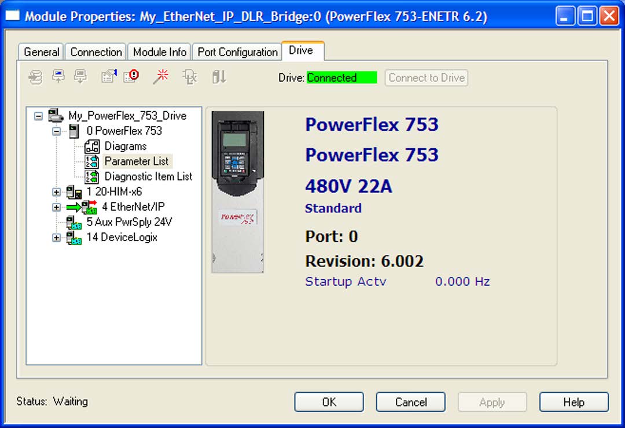This screenshot has height=428, width=625.
Task: Select the 1 20-HIM-x6 peripheral icon
Action: click(x=73, y=191)
